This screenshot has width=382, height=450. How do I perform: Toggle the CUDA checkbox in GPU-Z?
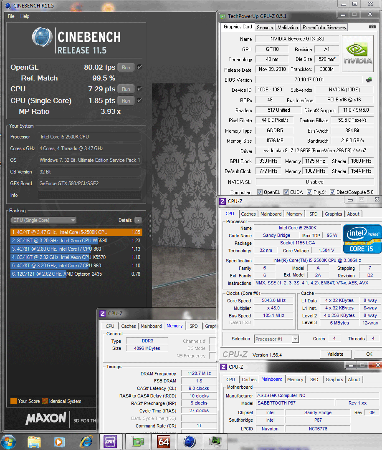coord(286,192)
